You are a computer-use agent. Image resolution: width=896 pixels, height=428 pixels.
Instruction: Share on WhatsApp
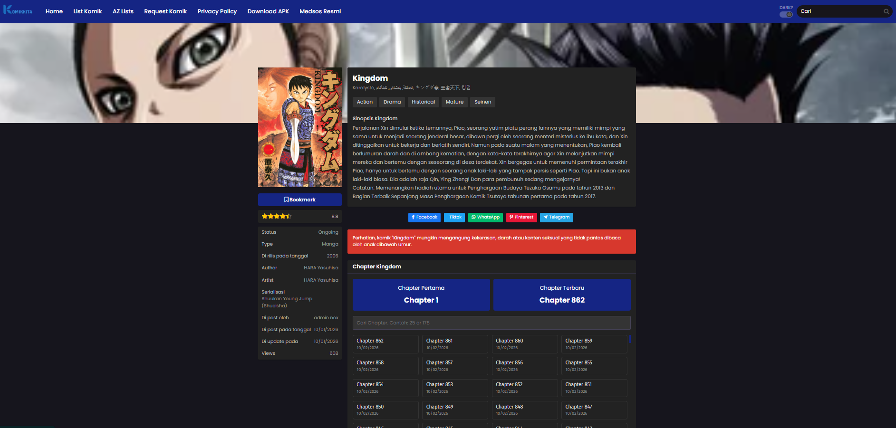pos(485,218)
